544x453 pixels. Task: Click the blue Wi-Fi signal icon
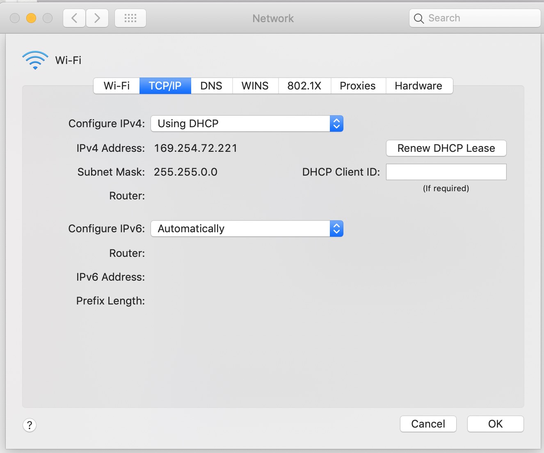coord(35,60)
